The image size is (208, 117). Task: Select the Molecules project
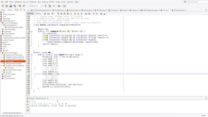[7, 44]
